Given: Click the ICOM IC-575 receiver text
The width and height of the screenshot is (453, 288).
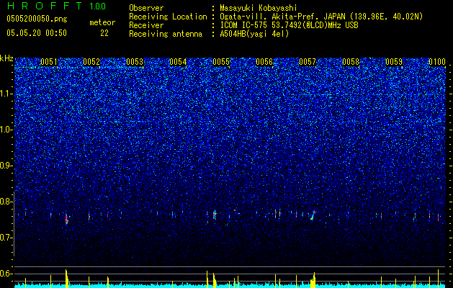Looking at the screenshot, I should point(289,25).
